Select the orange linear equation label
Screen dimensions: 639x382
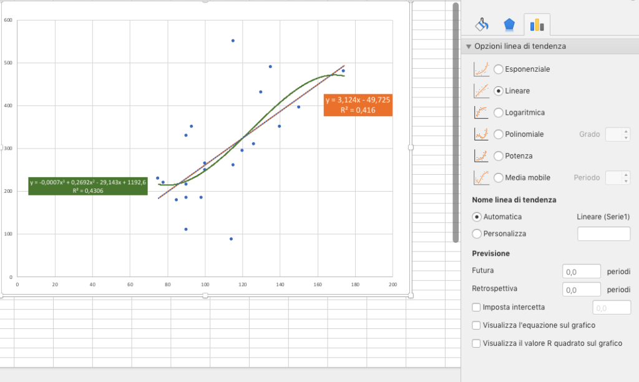pos(358,105)
